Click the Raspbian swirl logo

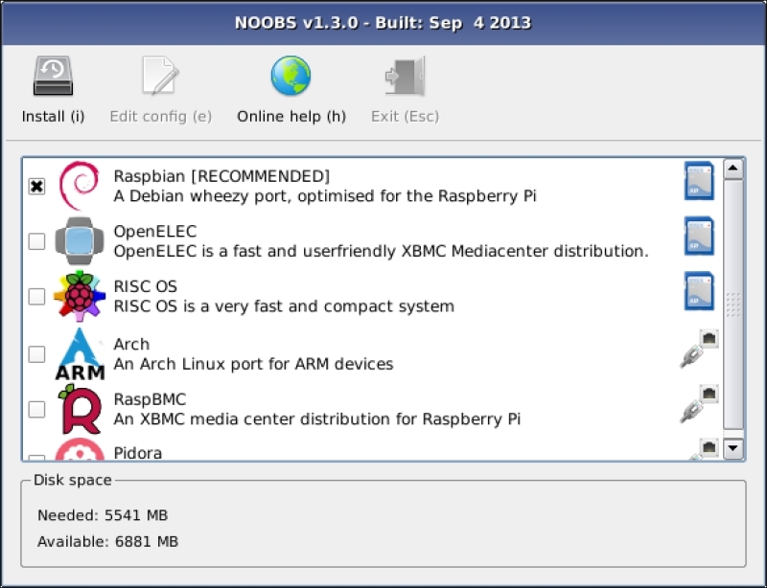(80, 186)
